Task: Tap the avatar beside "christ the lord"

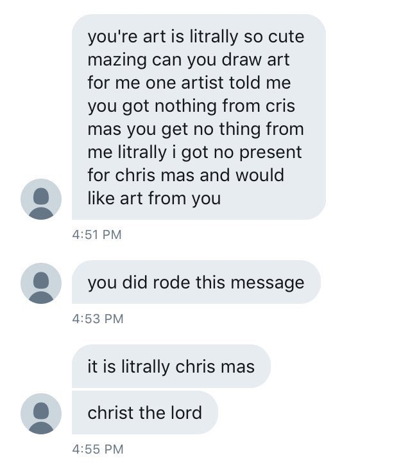Action: (x=41, y=413)
